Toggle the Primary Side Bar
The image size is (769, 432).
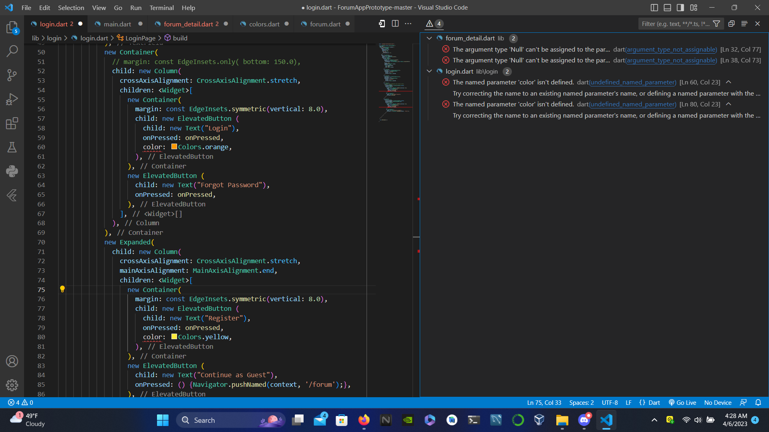(654, 7)
